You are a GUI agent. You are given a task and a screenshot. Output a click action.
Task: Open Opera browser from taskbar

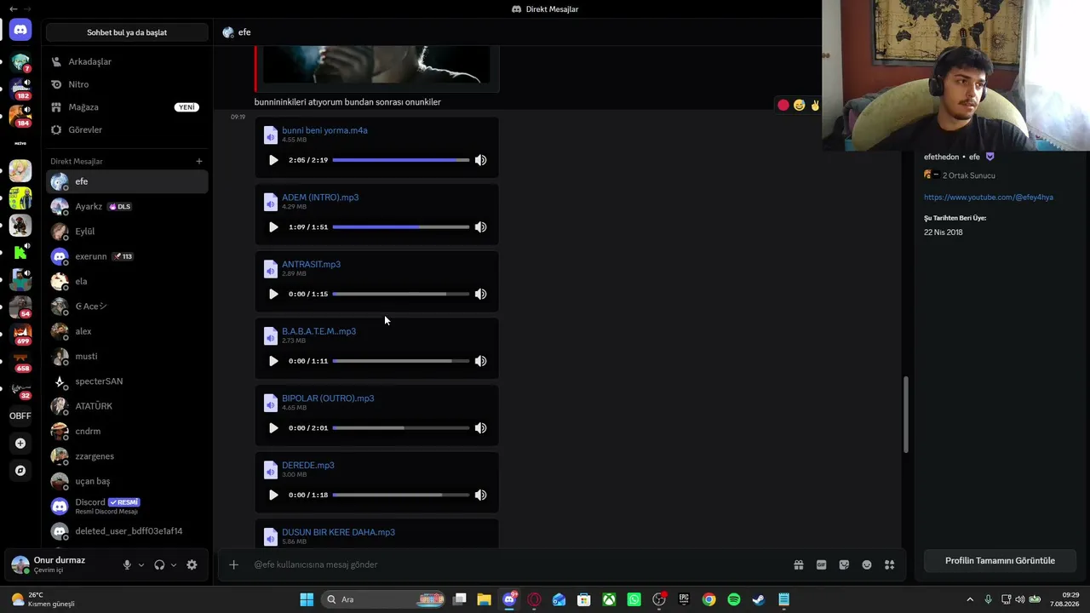pyautogui.click(x=534, y=599)
